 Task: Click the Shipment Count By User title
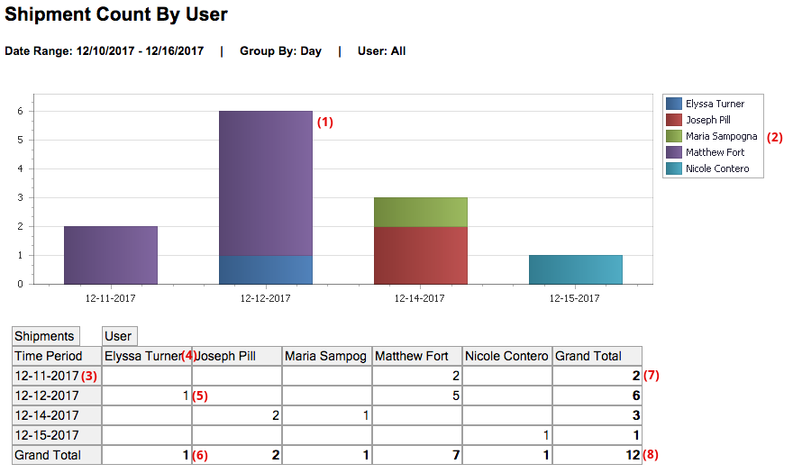116,14
